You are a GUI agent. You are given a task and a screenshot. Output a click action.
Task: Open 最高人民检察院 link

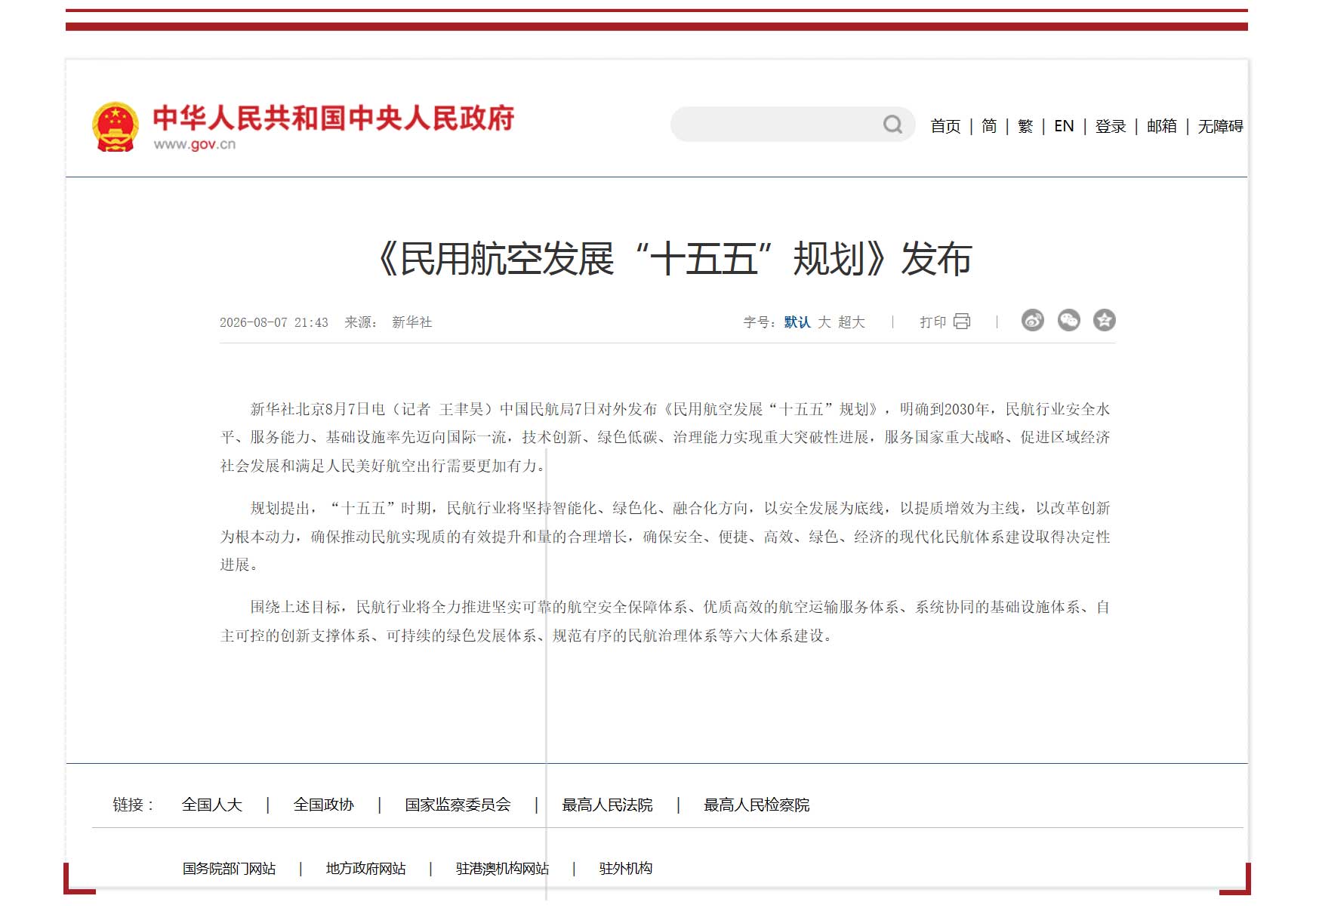(x=757, y=805)
